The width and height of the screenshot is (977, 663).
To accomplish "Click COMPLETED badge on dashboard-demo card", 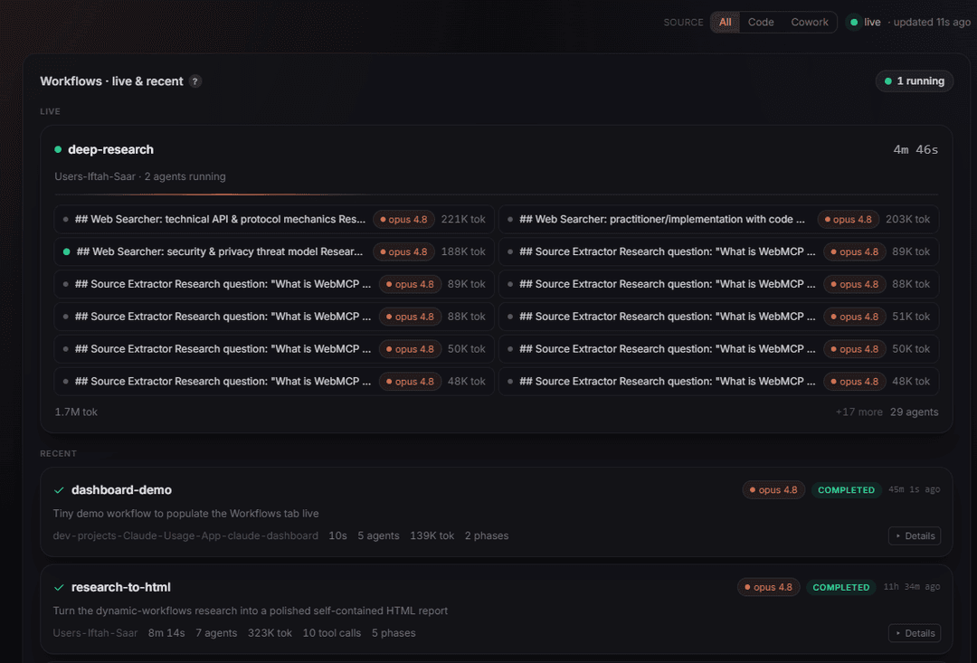I will click(846, 490).
